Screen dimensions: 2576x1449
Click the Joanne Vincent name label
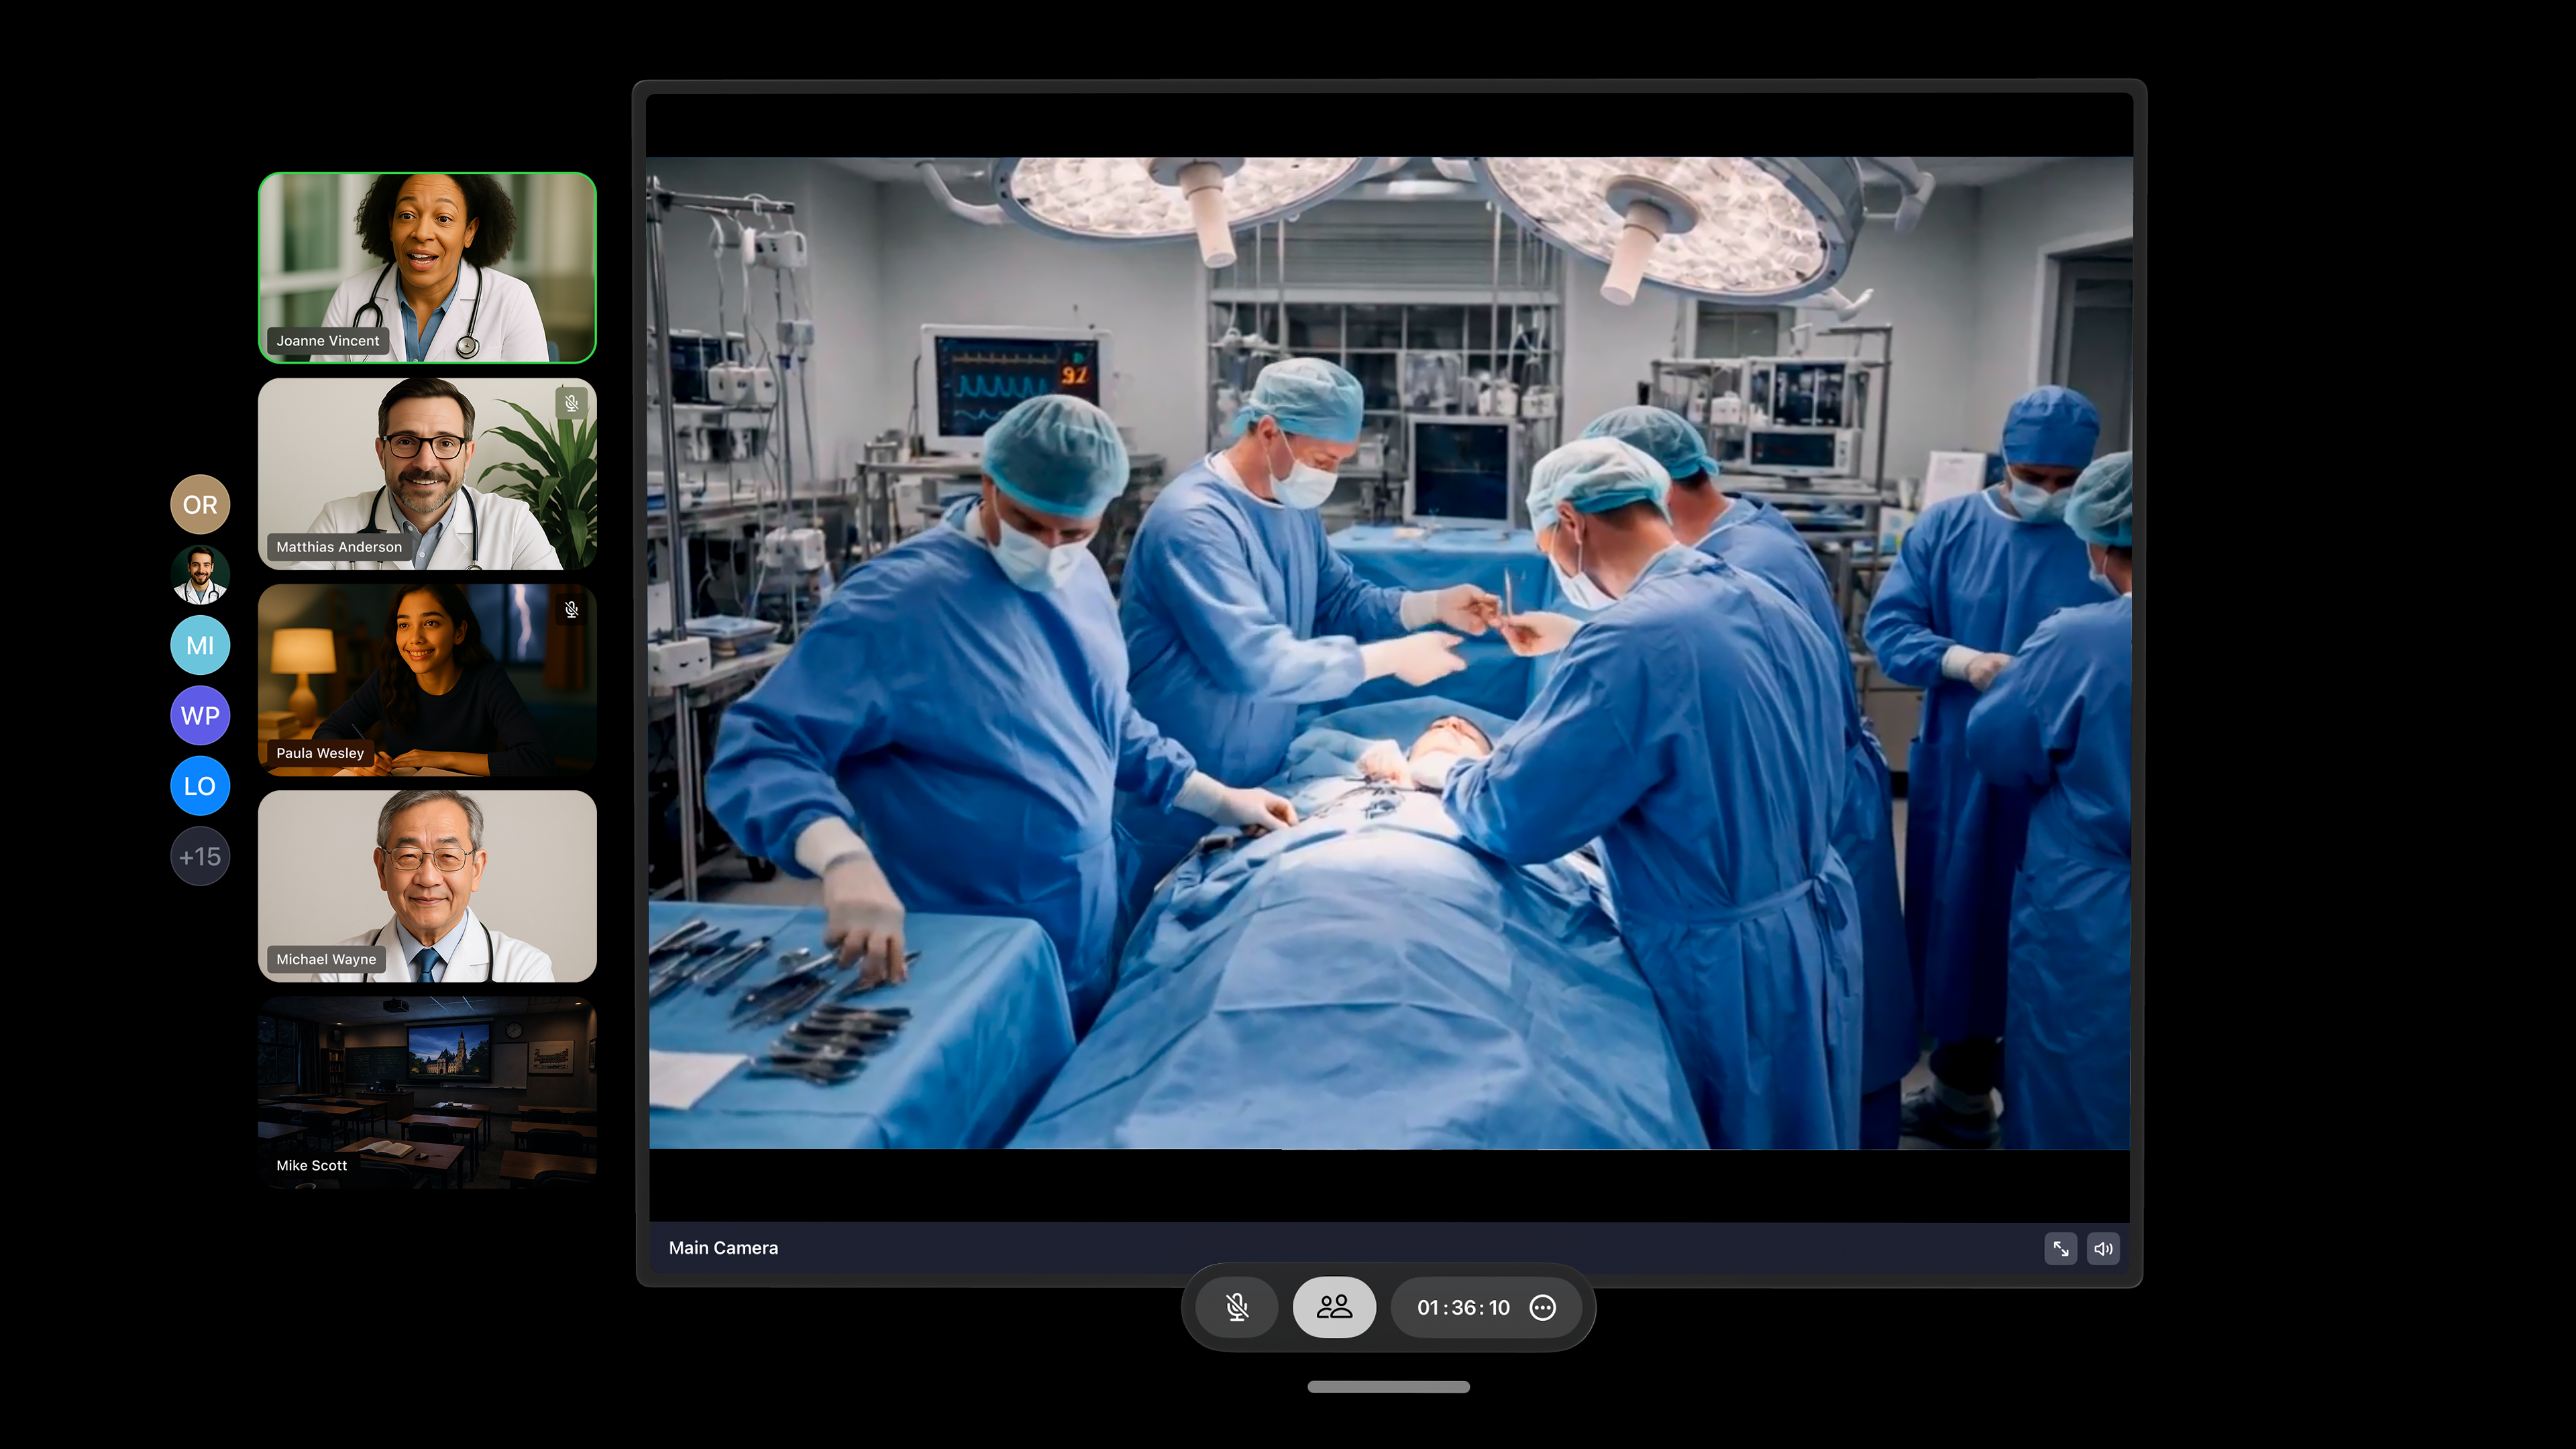tap(327, 341)
